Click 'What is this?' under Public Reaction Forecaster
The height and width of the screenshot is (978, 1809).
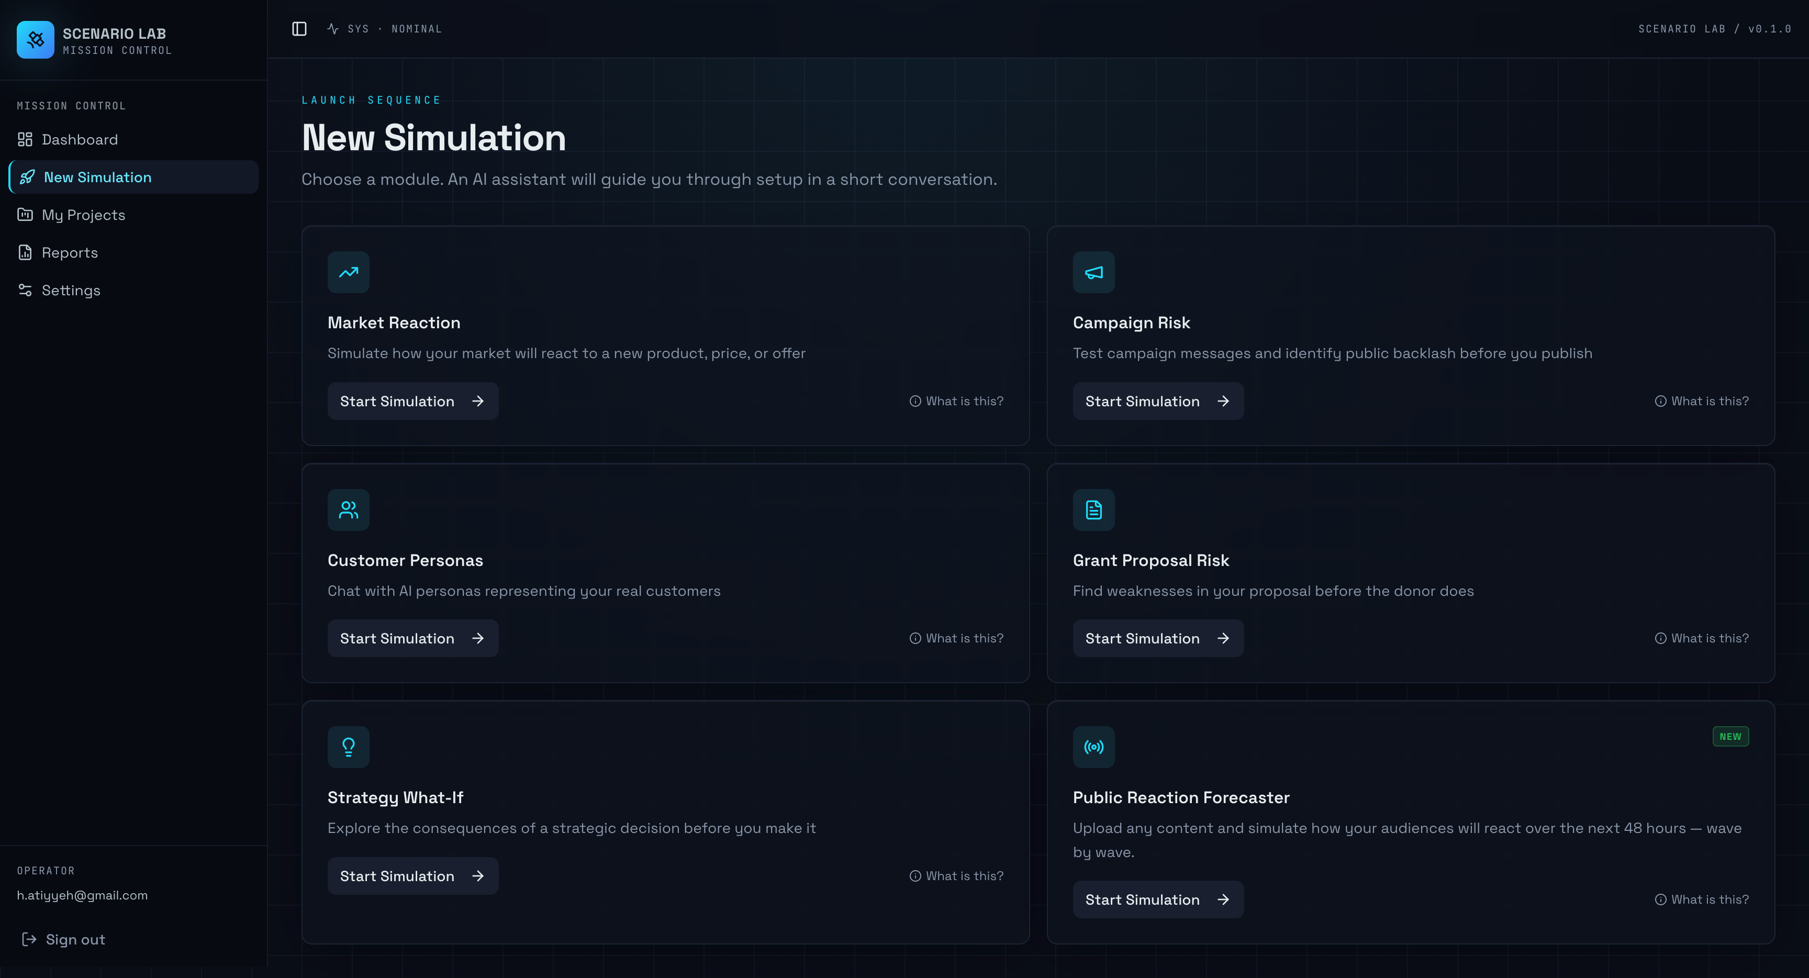click(1702, 899)
